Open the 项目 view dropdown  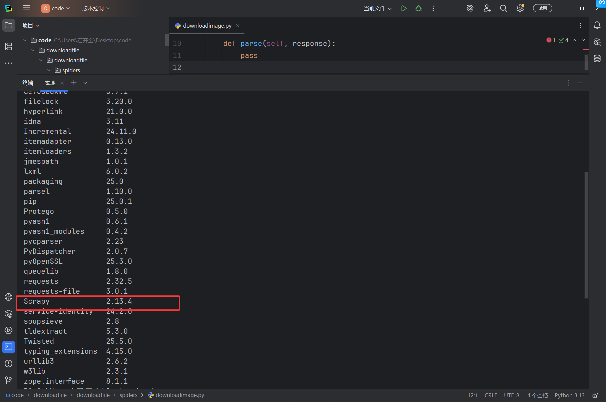coord(31,25)
